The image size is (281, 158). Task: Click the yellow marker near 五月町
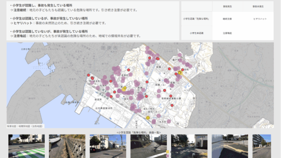point(148,118)
